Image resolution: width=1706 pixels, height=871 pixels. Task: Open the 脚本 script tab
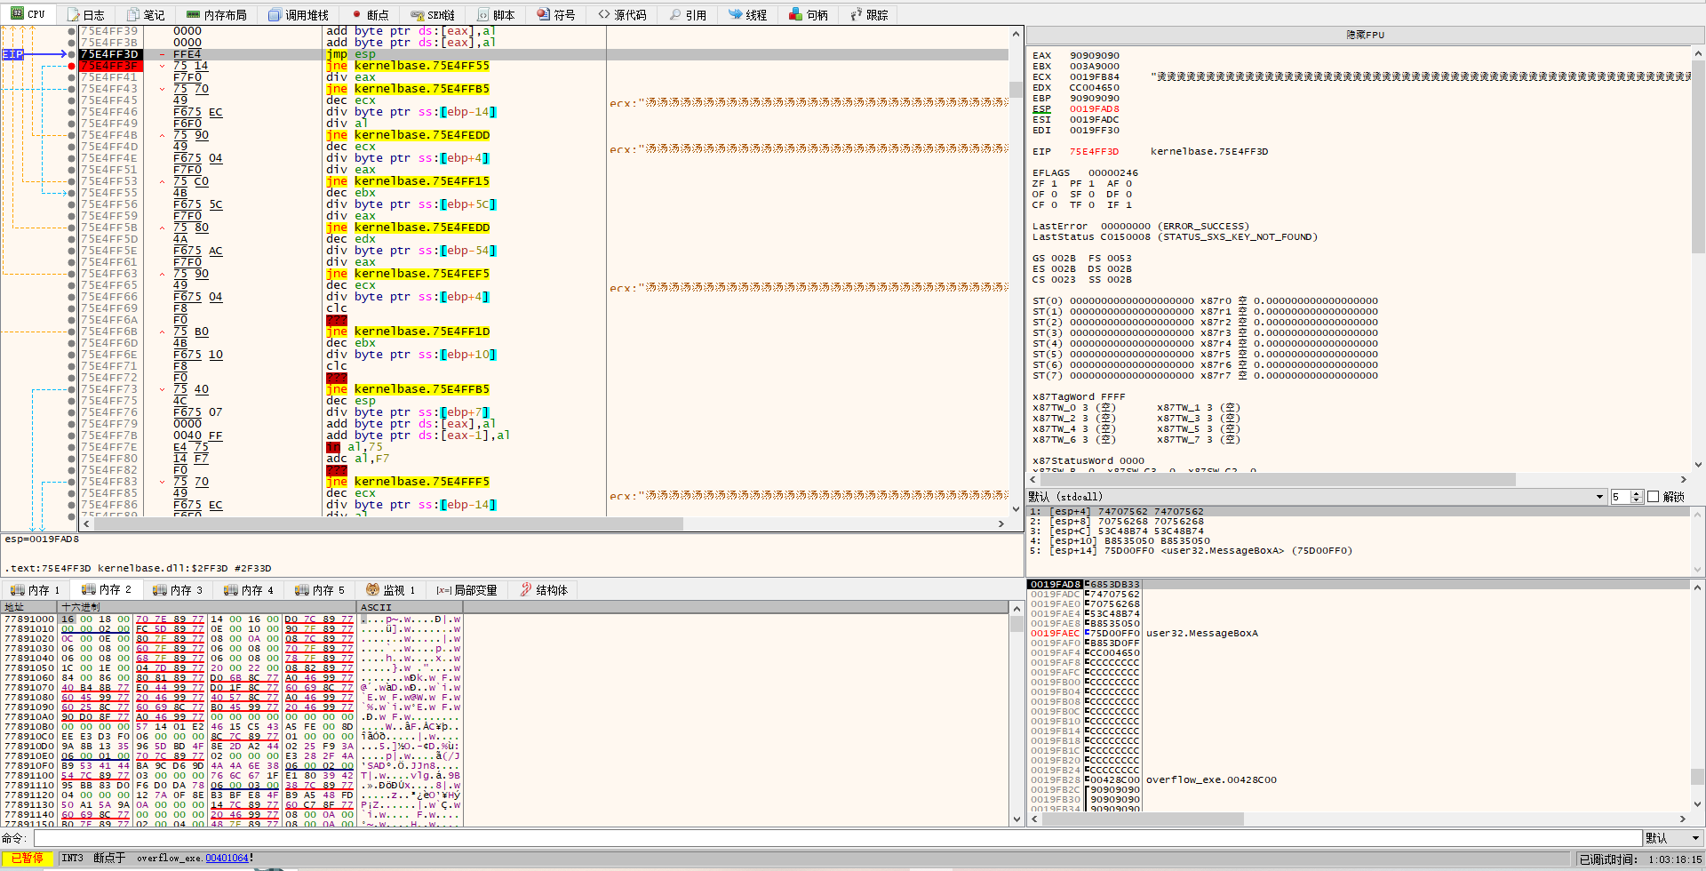(x=496, y=15)
